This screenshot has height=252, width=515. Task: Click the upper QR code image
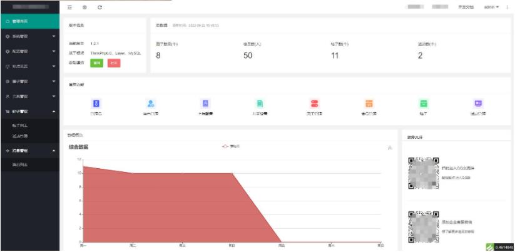(x=424, y=173)
